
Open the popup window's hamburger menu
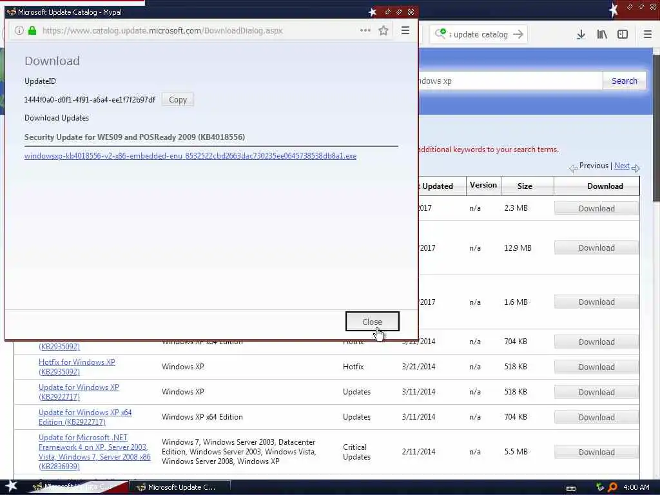click(405, 30)
